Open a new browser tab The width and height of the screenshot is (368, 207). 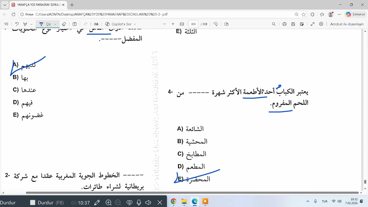(x=72, y=5)
